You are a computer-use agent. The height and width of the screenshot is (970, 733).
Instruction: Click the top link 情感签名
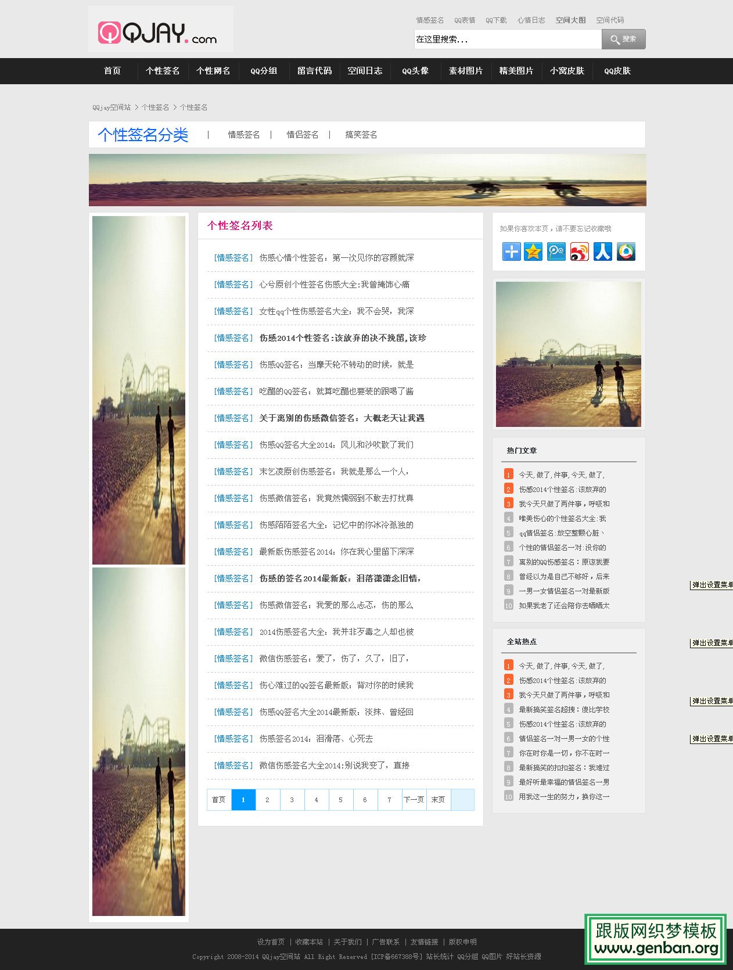point(430,20)
